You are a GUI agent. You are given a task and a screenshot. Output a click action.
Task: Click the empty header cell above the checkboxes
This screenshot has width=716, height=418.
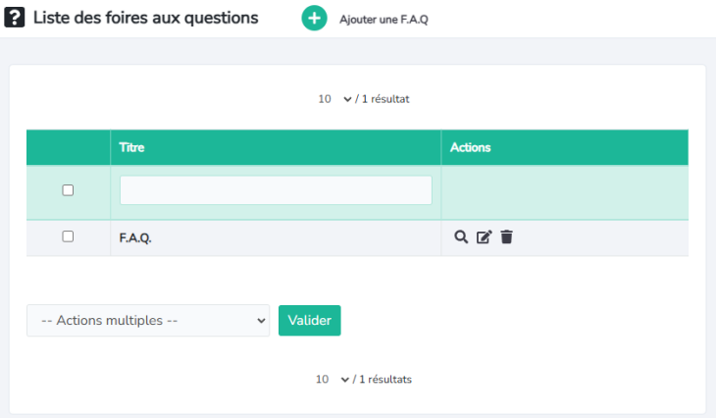click(68, 147)
